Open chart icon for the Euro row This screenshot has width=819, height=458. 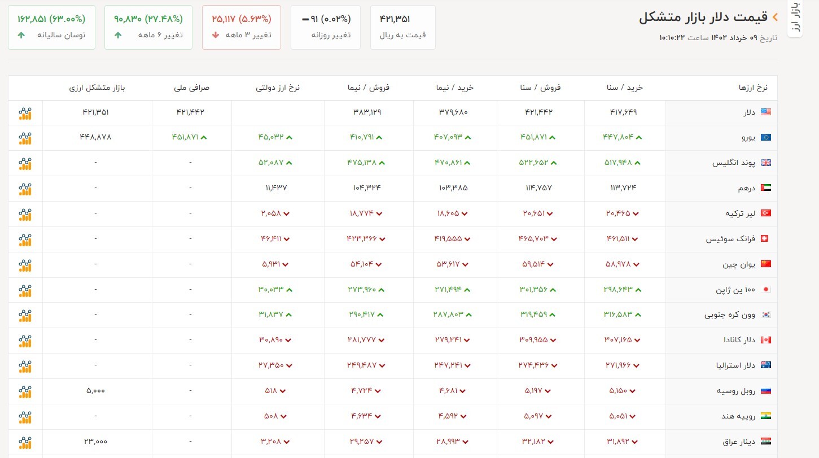tap(25, 138)
